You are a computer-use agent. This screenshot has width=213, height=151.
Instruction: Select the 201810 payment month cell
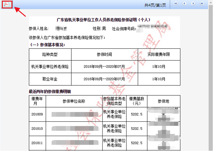click(x=37, y=129)
